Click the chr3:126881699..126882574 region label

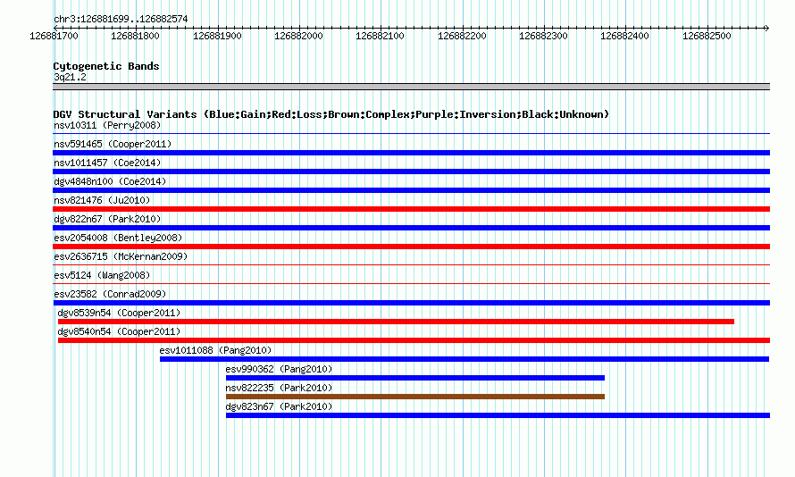(121, 20)
